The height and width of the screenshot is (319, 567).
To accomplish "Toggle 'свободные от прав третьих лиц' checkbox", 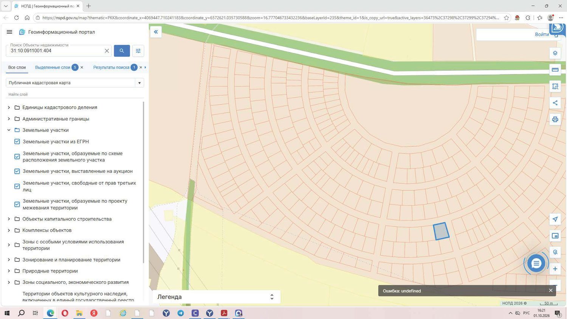I will pyautogui.click(x=17, y=186).
